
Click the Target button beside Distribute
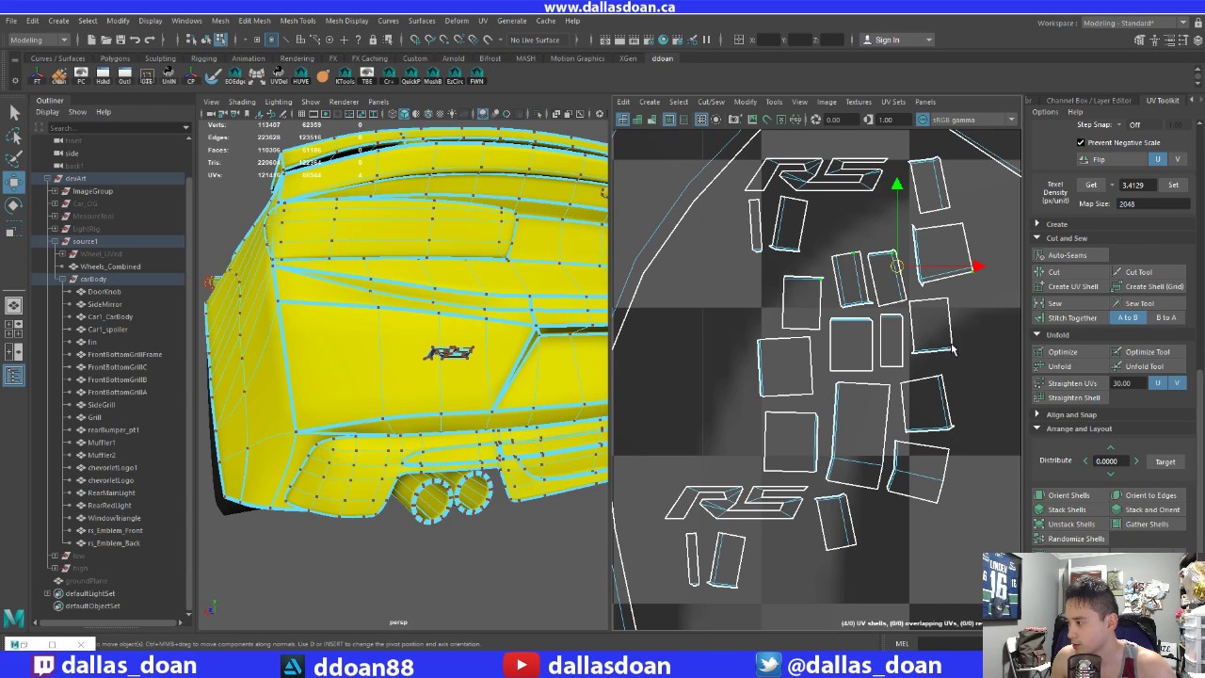(1165, 462)
